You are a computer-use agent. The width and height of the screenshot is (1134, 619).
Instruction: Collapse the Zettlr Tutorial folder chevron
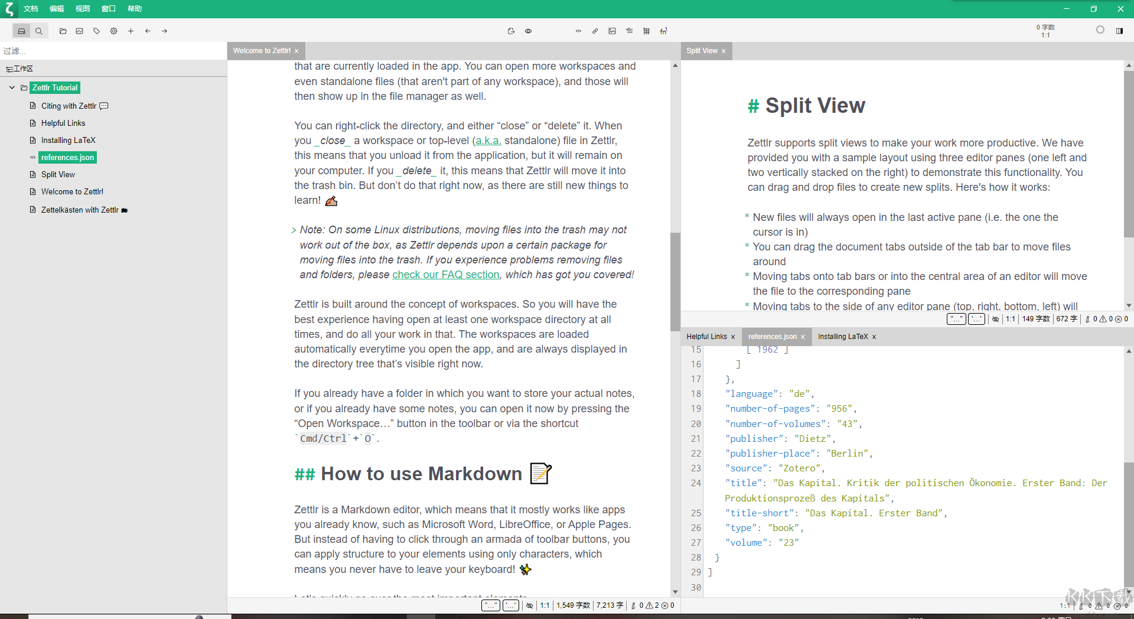(x=12, y=88)
